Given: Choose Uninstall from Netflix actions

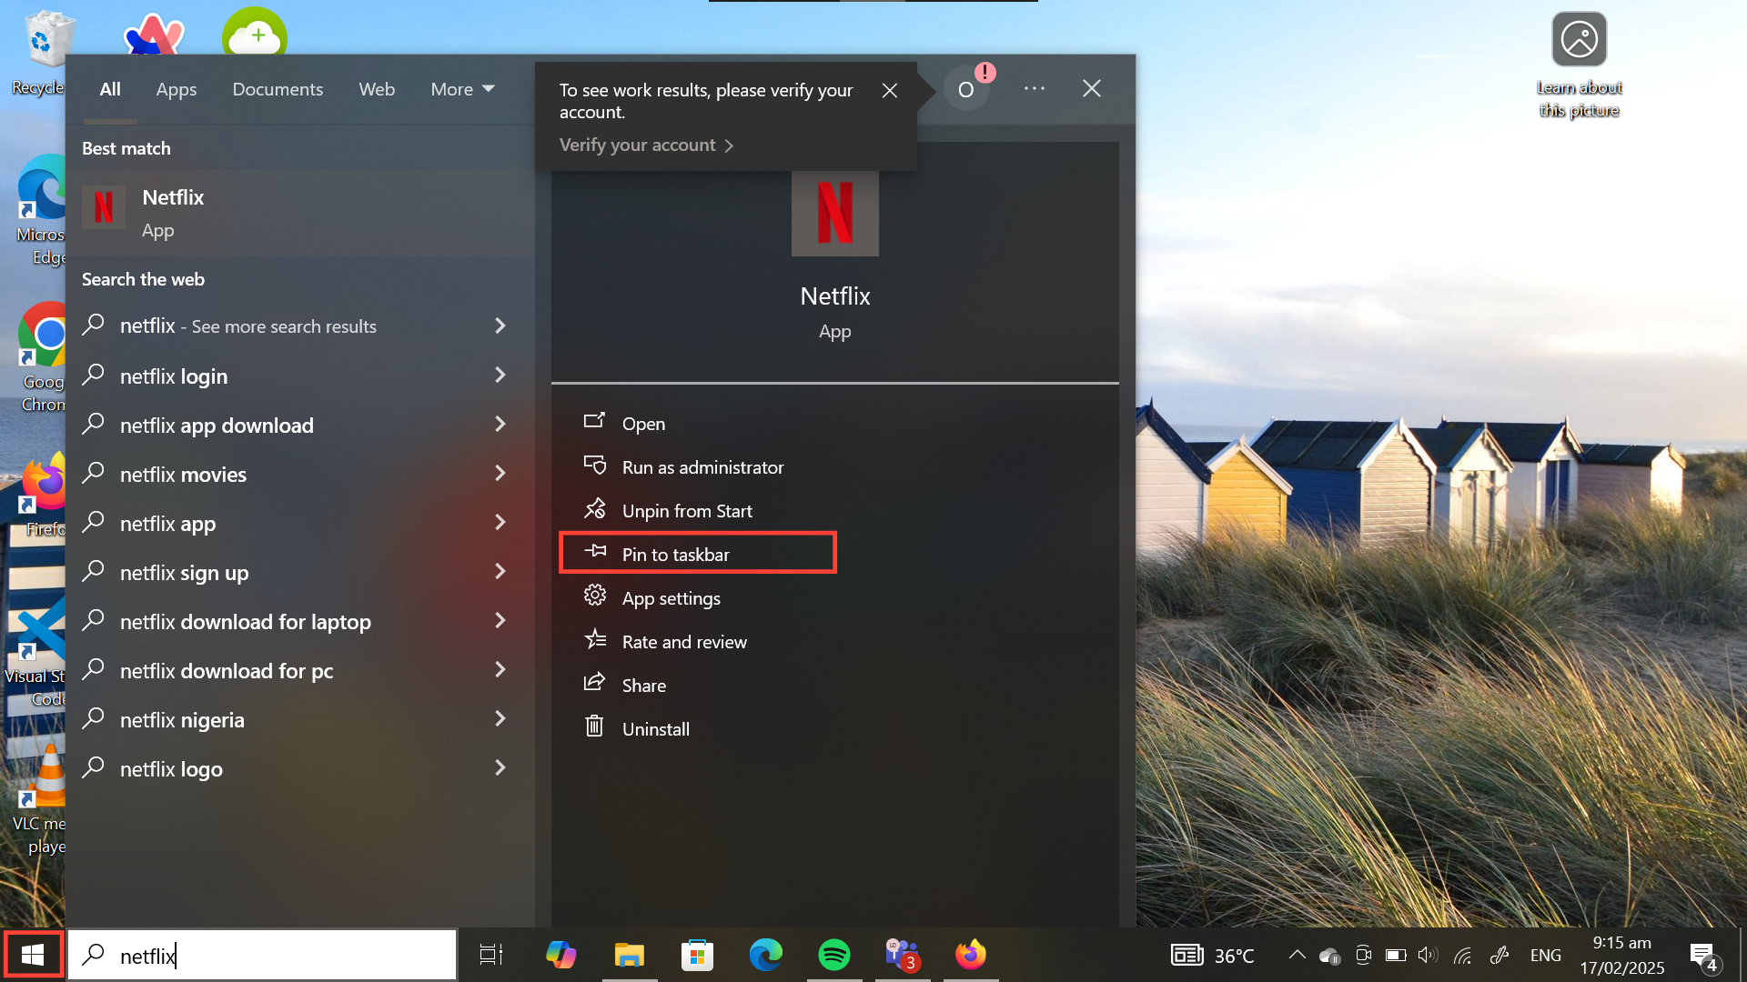Looking at the screenshot, I should click(655, 728).
